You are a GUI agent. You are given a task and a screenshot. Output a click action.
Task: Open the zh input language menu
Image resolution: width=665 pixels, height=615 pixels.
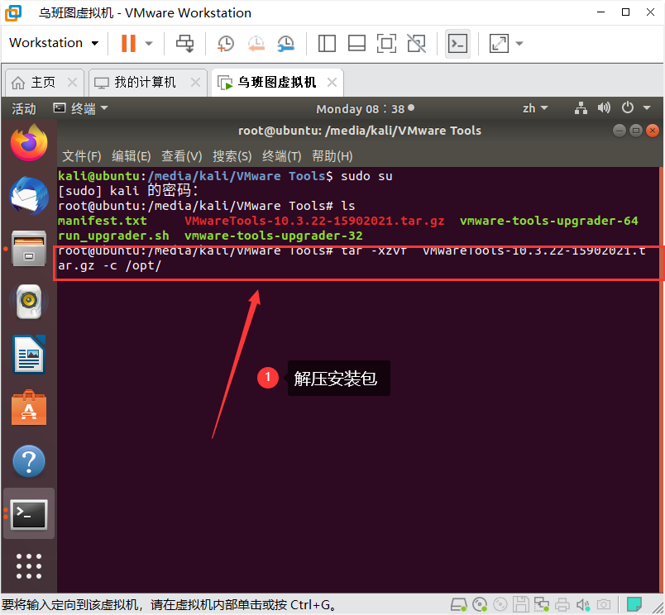coord(535,108)
